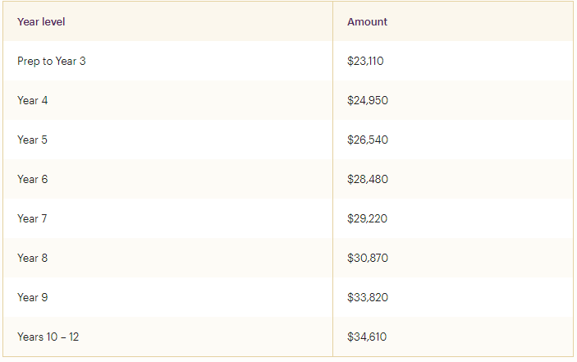Select the $28,480 amount
This screenshot has height=362, width=577.
click(x=368, y=179)
